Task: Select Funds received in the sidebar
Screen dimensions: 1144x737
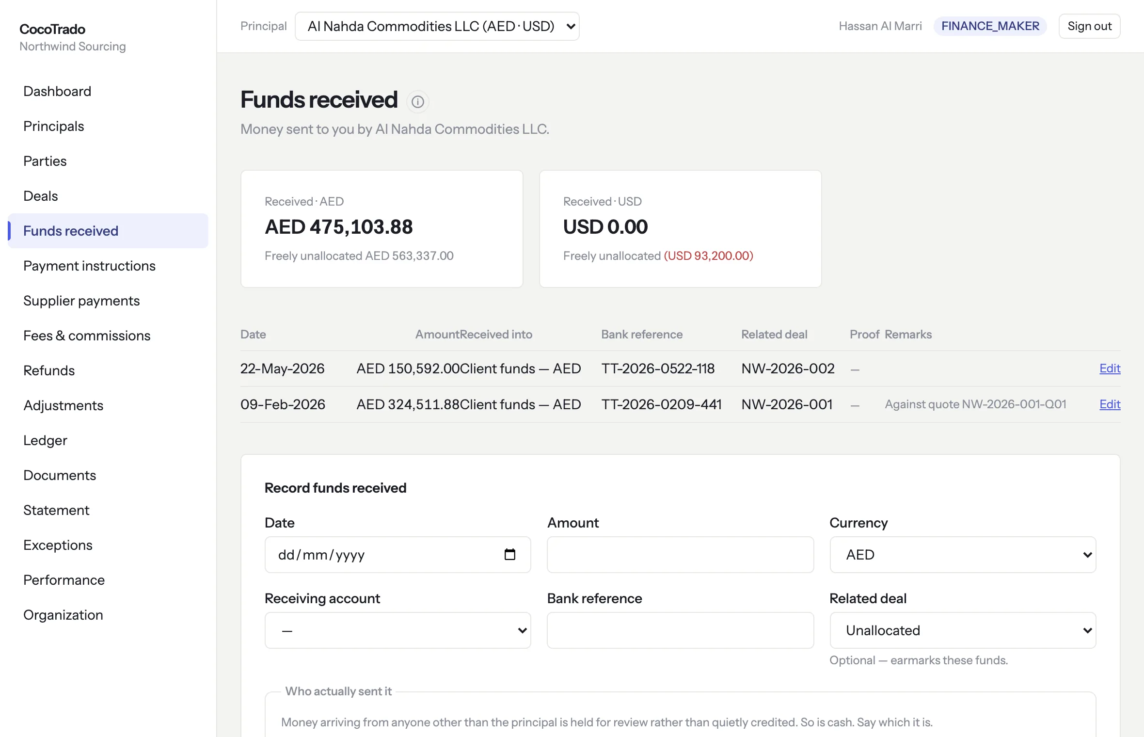Action: click(108, 231)
